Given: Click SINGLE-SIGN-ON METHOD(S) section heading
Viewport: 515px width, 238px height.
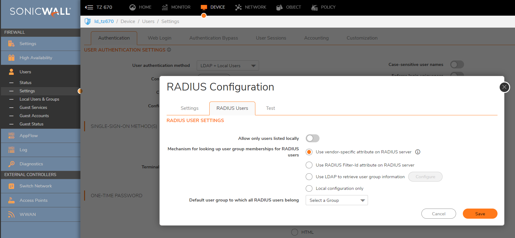Looking at the screenshot, I should click(x=124, y=126).
